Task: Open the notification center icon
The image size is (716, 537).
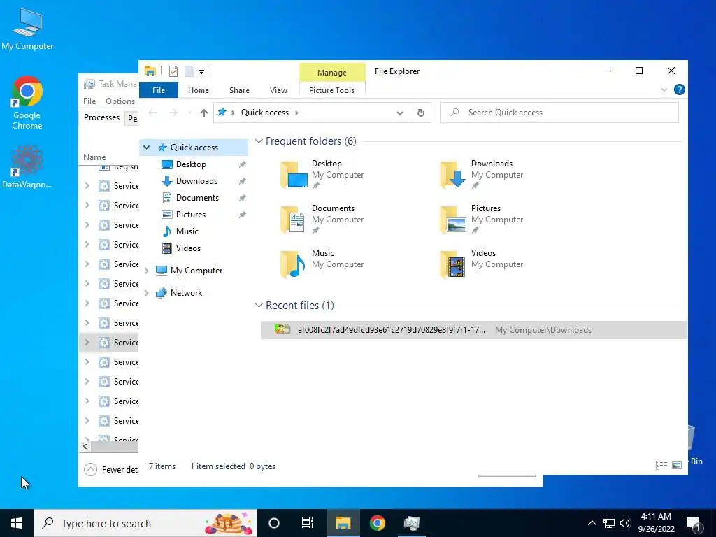Action: 694,523
